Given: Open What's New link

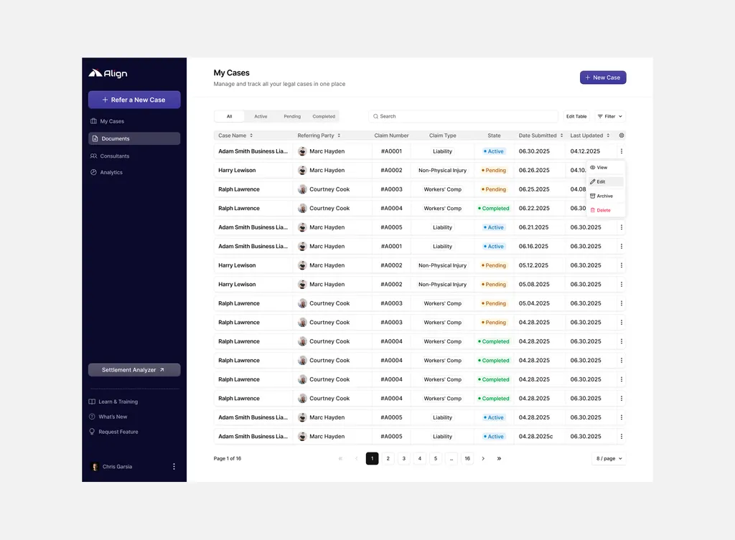Looking at the screenshot, I should pyautogui.click(x=108, y=417).
